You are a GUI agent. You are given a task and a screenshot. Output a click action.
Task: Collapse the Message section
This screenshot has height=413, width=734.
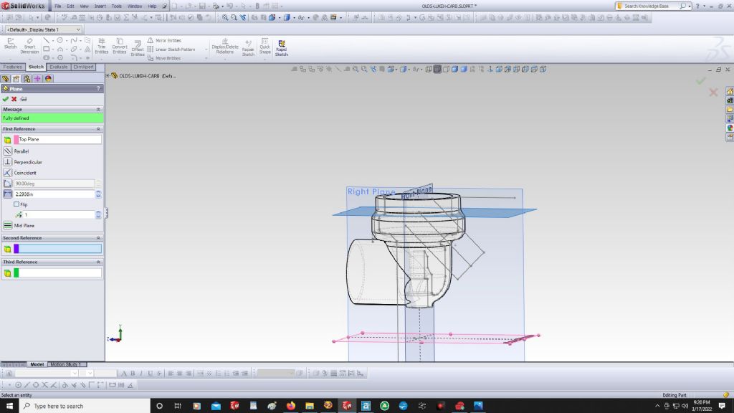pos(98,109)
